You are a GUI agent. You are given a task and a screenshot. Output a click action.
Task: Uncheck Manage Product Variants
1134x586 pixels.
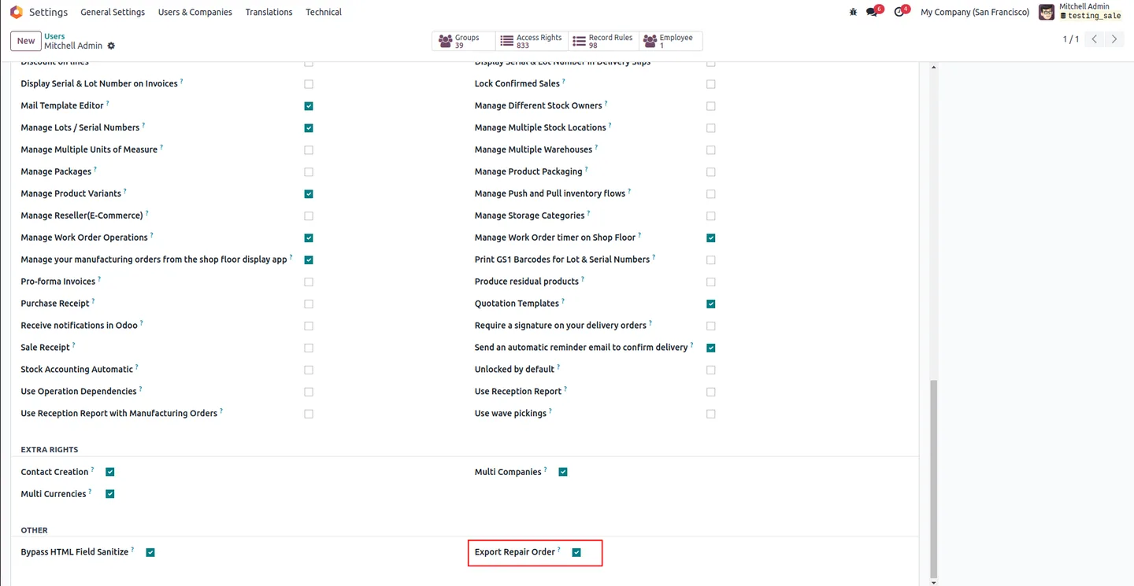pyautogui.click(x=309, y=194)
